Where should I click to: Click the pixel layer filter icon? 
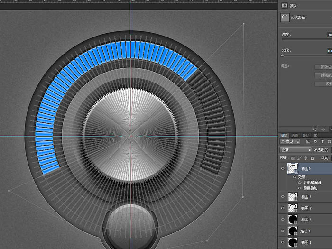308,142
